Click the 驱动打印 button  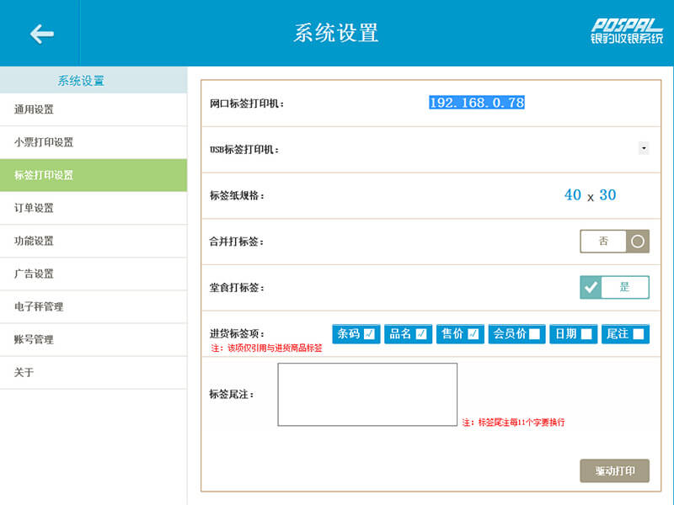pos(614,470)
